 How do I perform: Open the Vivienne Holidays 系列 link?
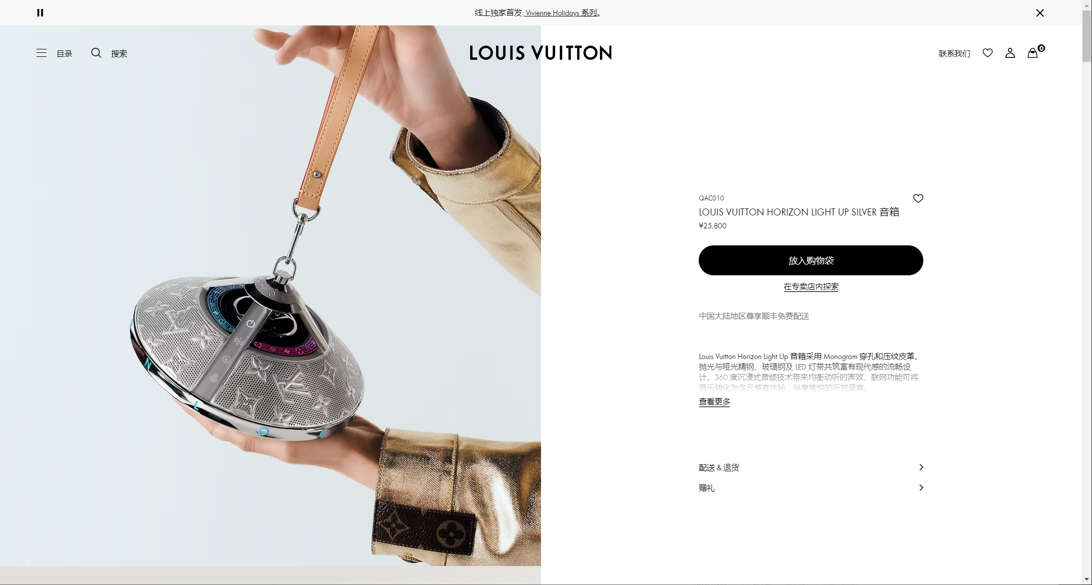(x=561, y=13)
